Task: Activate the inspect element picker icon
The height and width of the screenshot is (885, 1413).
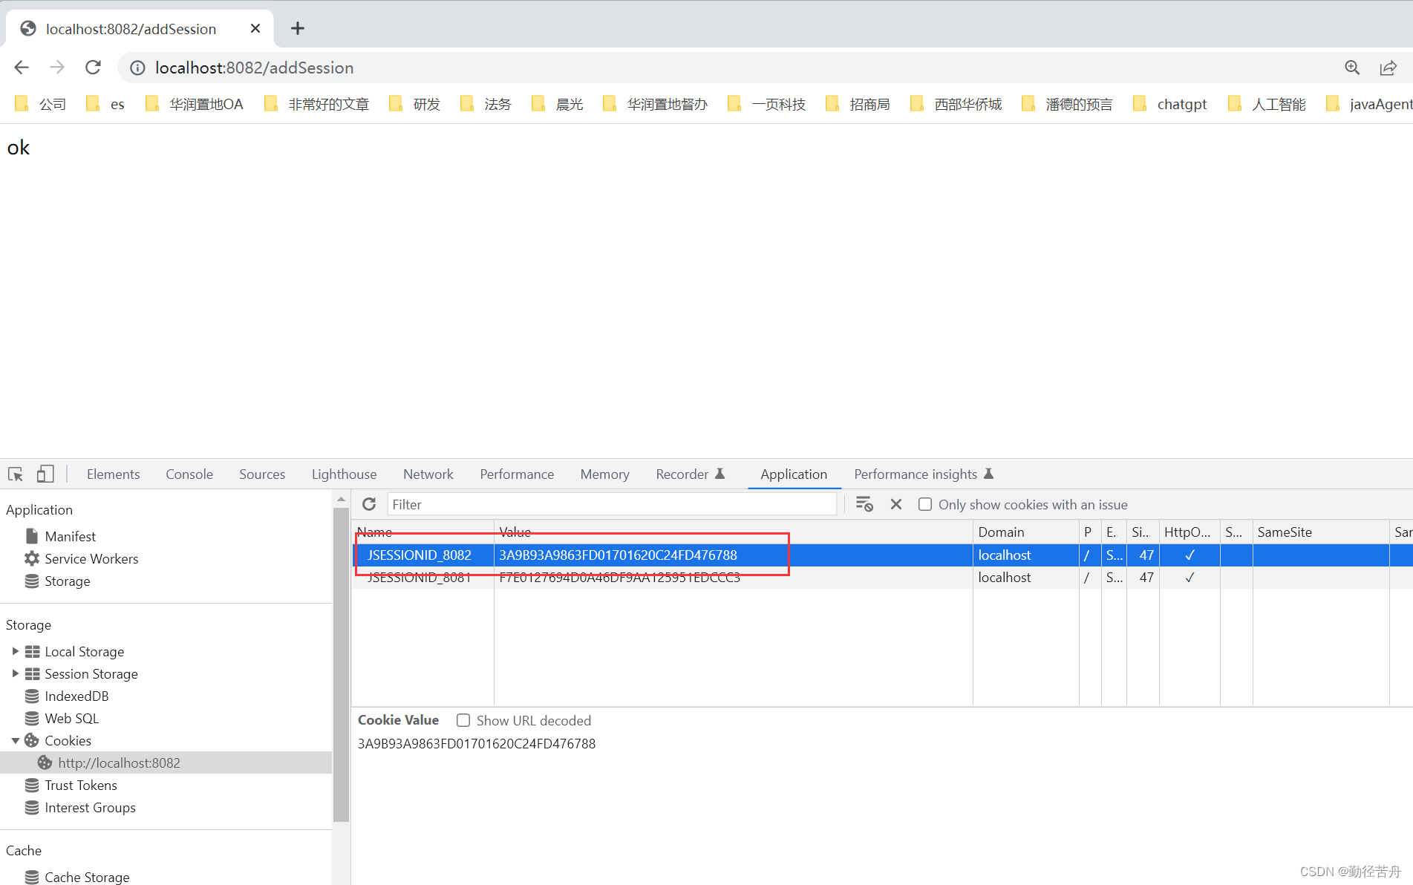Action: click(x=16, y=474)
